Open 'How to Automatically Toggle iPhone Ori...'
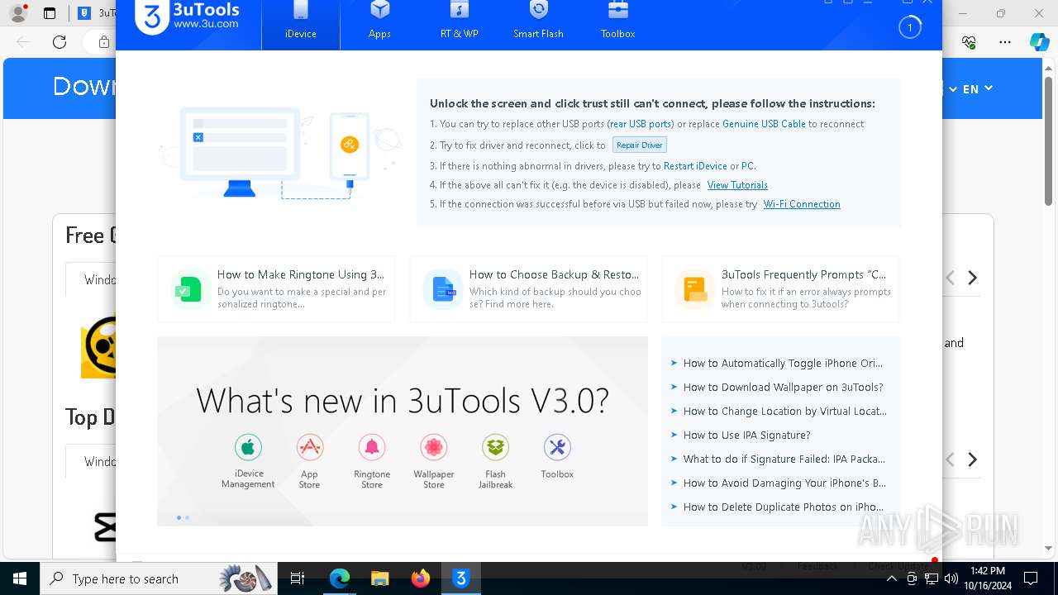Image resolution: width=1058 pixels, height=595 pixels. click(783, 363)
